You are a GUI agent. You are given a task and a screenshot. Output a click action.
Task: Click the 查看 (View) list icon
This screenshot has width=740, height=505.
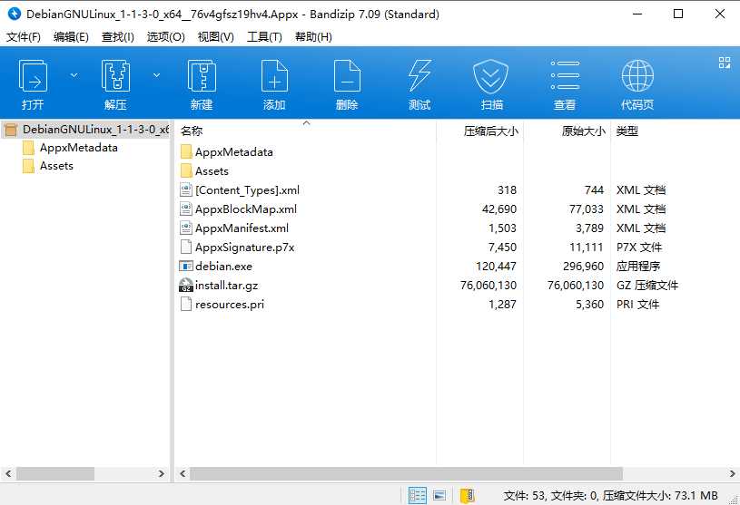(565, 84)
